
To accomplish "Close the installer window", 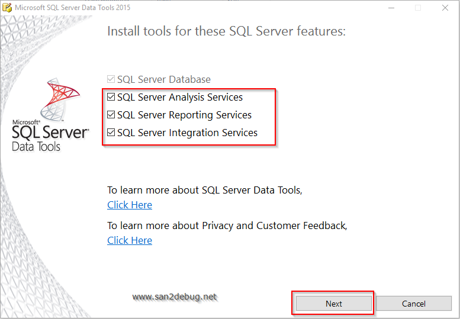I will 445,8.
